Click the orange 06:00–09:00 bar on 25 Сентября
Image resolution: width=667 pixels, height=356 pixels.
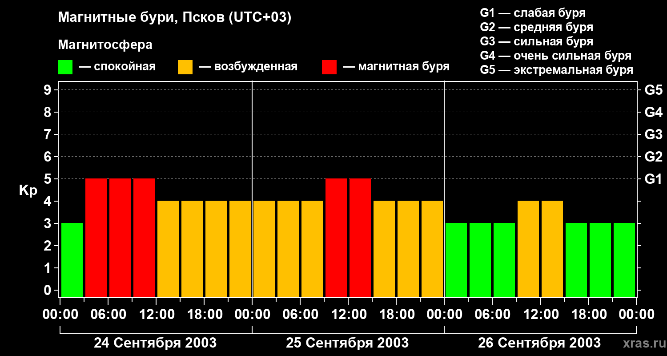(x=312, y=249)
